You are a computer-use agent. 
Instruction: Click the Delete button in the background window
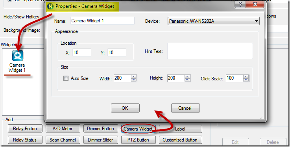[x=273, y=142]
